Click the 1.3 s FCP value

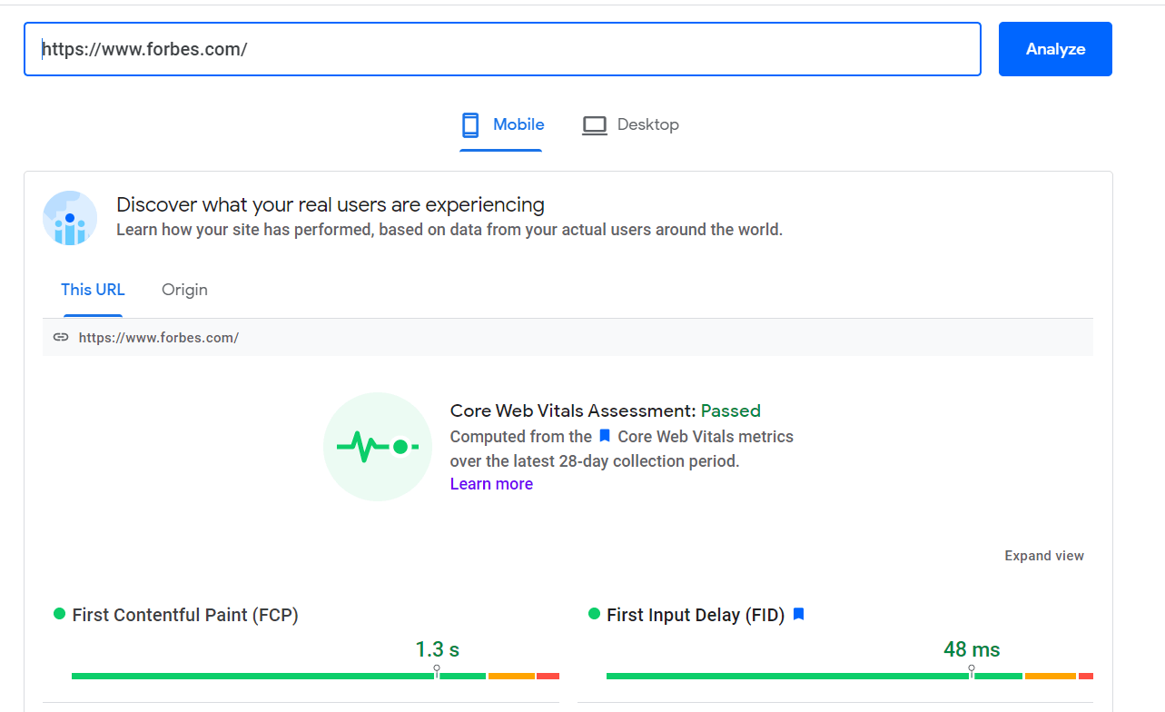click(x=438, y=649)
